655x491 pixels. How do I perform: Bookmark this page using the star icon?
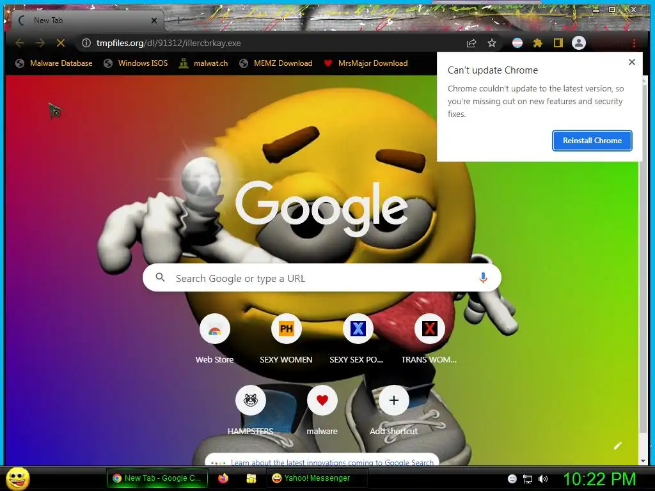(x=492, y=43)
